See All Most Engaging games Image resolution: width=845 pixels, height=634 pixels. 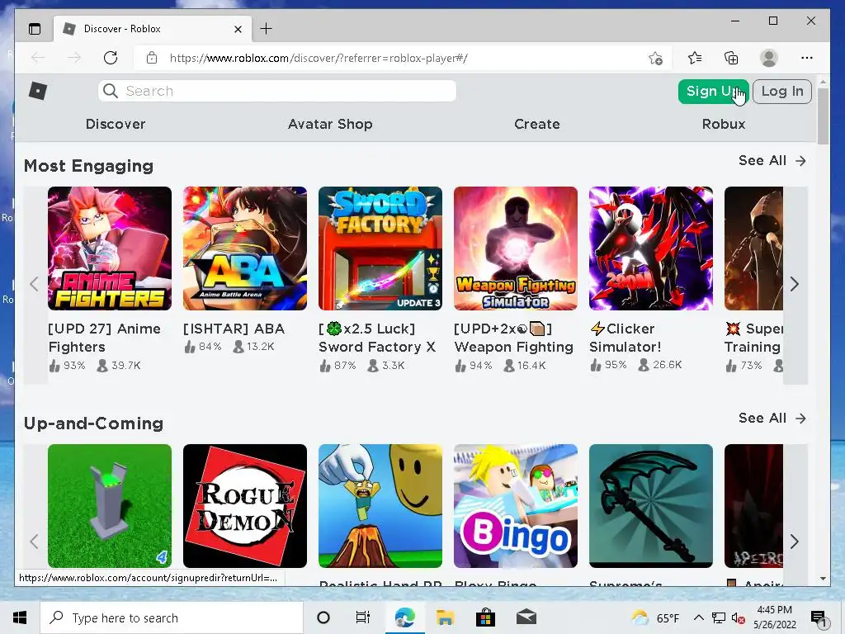(x=772, y=161)
